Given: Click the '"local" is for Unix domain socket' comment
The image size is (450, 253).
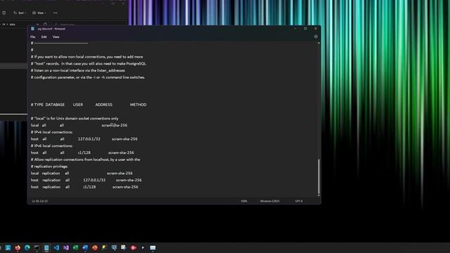Looking at the screenshot, I should [75, 119].
